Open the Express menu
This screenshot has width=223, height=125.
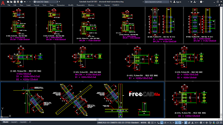point(107,5)
